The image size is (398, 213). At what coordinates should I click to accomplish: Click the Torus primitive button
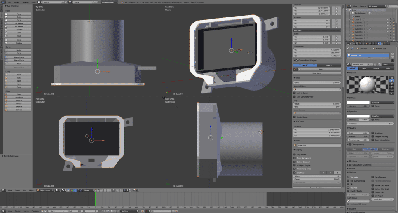[19, 36]
